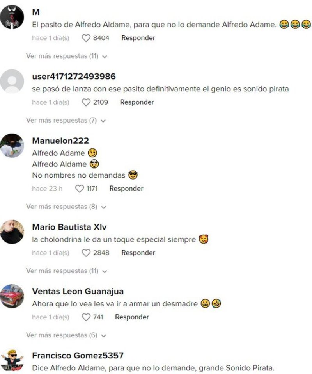Screen dimensions: 312x374
Task: Reply to Mario Bautista Xlv's comment
Action: tap(138, 253)
